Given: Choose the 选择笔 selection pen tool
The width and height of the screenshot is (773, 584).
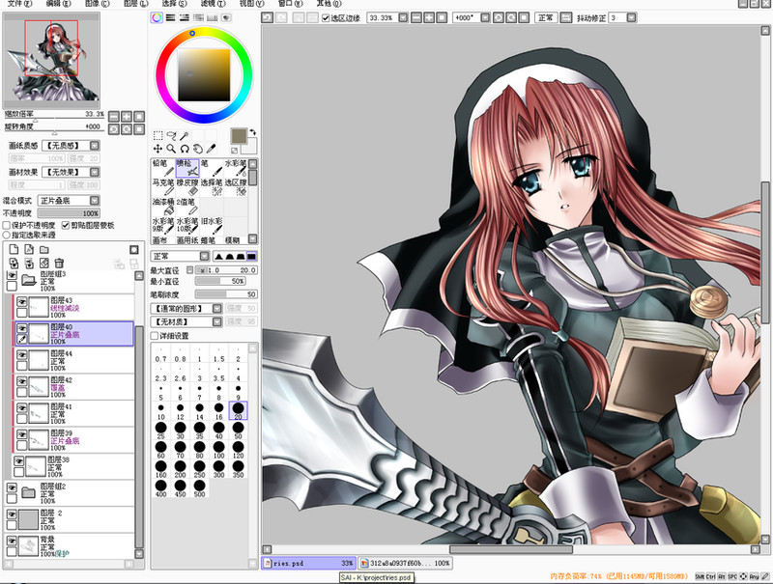Looking at the screenshot, I should 212,187.
